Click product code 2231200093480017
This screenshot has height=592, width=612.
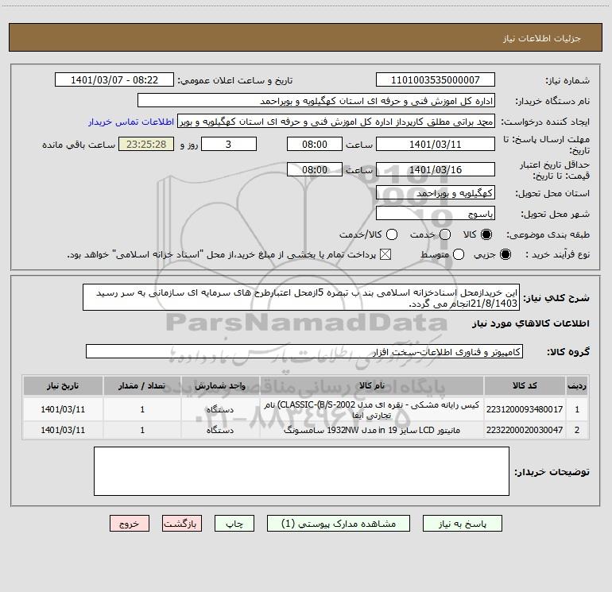click(525, 409)
